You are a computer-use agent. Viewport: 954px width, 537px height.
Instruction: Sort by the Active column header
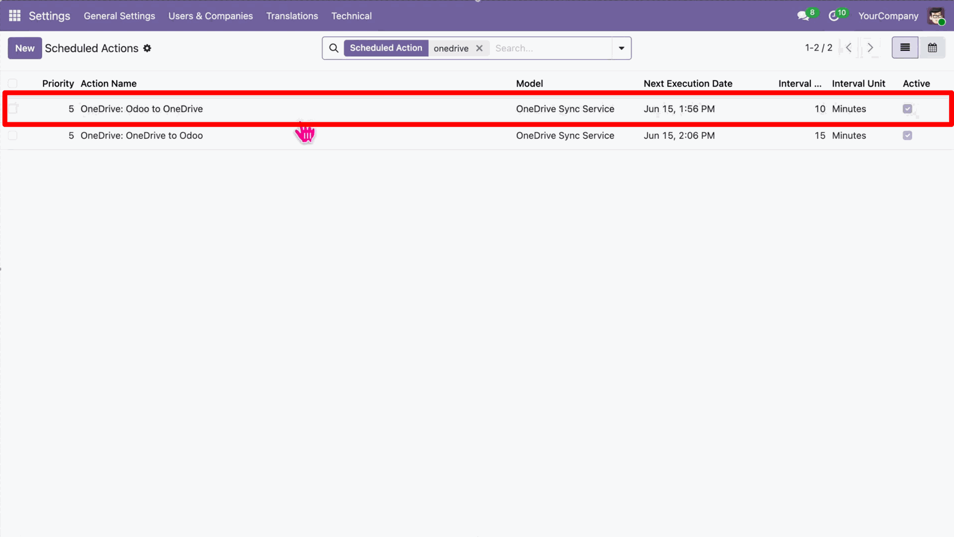coord(916,84)
